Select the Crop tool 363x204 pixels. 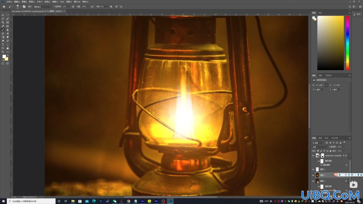[x=3, y=22]
